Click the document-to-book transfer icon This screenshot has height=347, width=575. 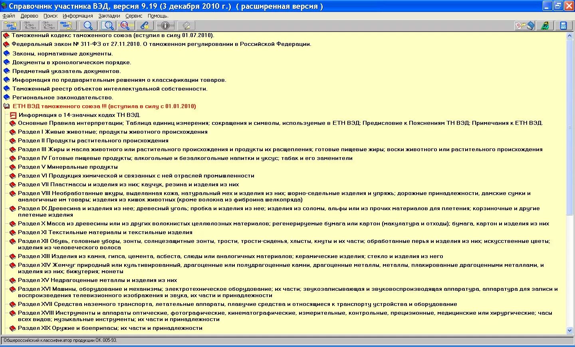pyautogui.click(x=525, y=26)
